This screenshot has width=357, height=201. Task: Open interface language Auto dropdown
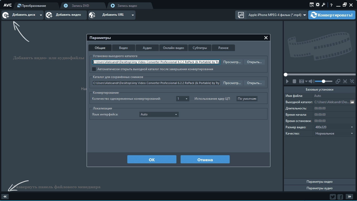click(x=159, y=114)
